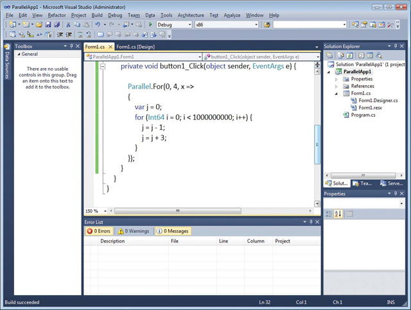This screenshot has height=310, width=411.
Task: Select the Alphabetical sort icon in Properties
Action: click(x=338, y=214)
